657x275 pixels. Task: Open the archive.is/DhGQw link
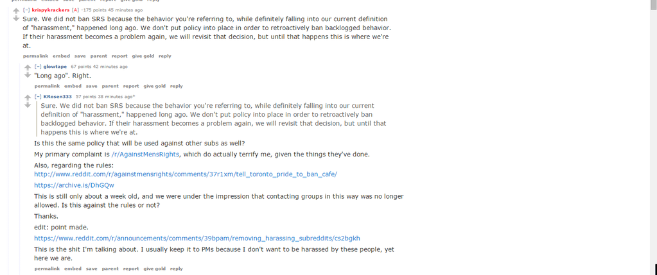pos(74,185)
